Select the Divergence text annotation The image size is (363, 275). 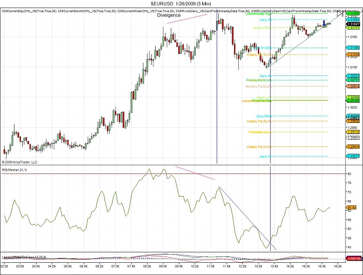pos(169,15)
